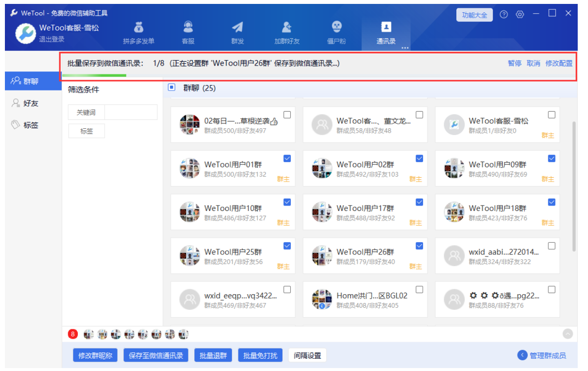Uncheck the WeTool用户26群 checkbox

click(419, 246)
